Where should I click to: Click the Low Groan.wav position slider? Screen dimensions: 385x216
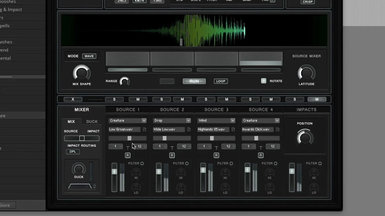click(x=128, y=138)
